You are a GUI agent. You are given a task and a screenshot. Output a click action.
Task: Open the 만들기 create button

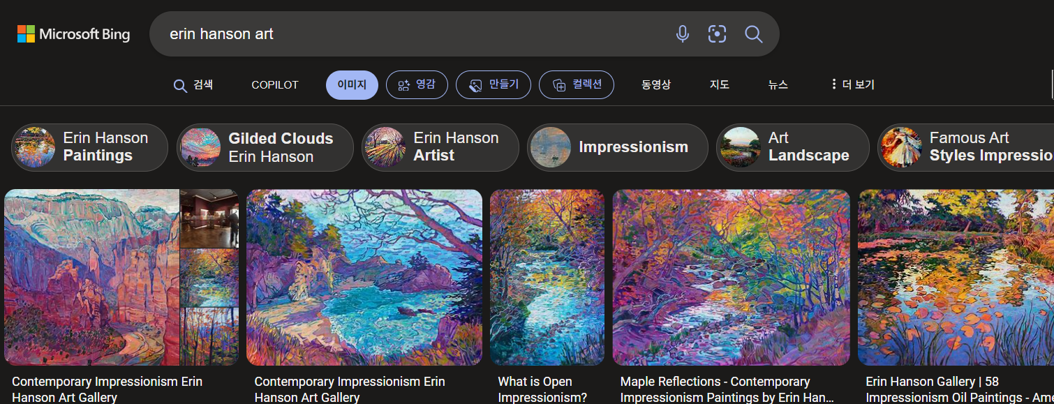click(x=493, y=85)
